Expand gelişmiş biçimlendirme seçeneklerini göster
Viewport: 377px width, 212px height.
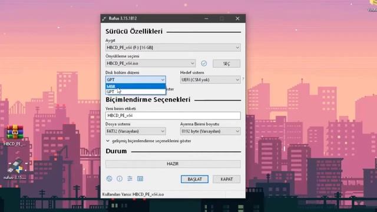point(148,141)
